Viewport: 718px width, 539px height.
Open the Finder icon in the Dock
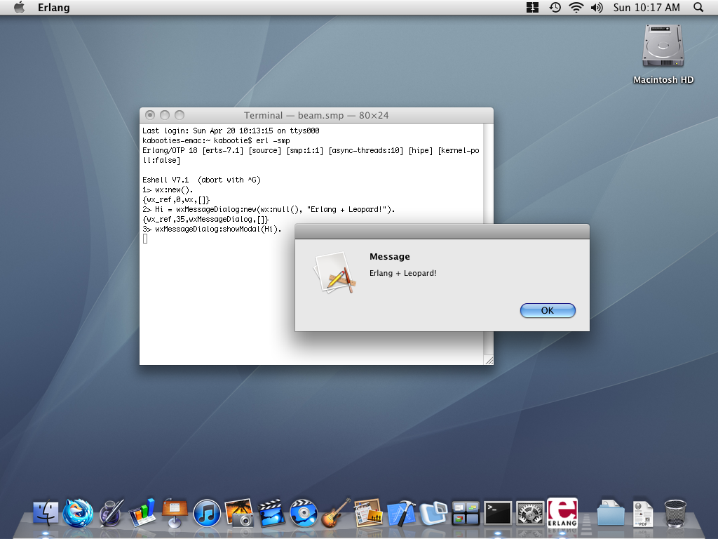(46, 512)
